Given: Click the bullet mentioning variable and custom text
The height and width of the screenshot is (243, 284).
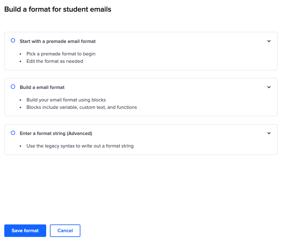Looking at the screenshot, I should [82, 107].
